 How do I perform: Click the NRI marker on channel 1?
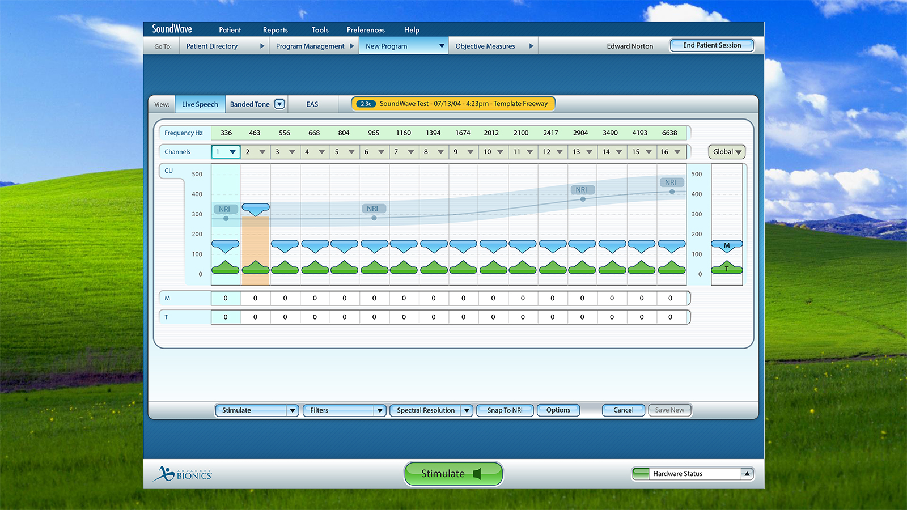[224, 209]
